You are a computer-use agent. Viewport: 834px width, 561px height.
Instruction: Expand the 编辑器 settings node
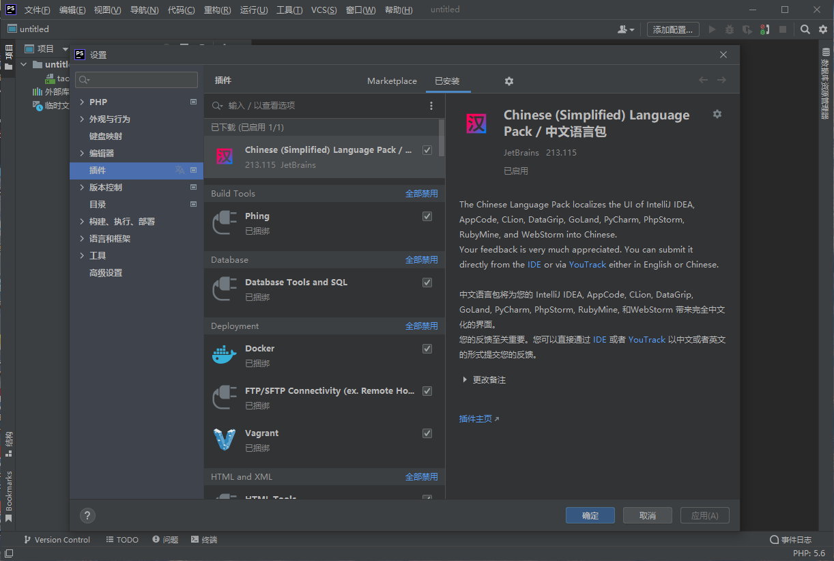coord(82,153)
